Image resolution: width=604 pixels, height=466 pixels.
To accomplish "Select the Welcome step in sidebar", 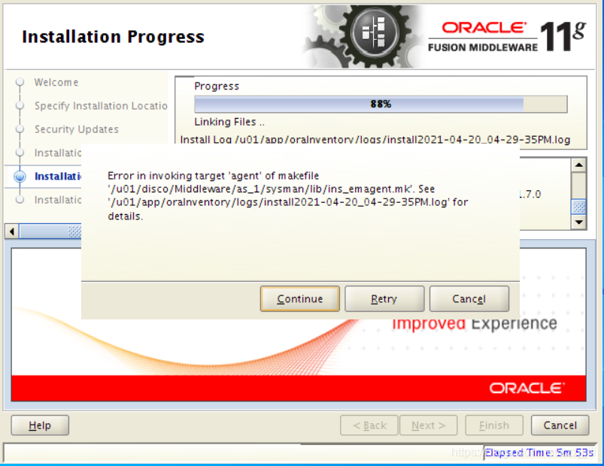I will pos(56,83).
